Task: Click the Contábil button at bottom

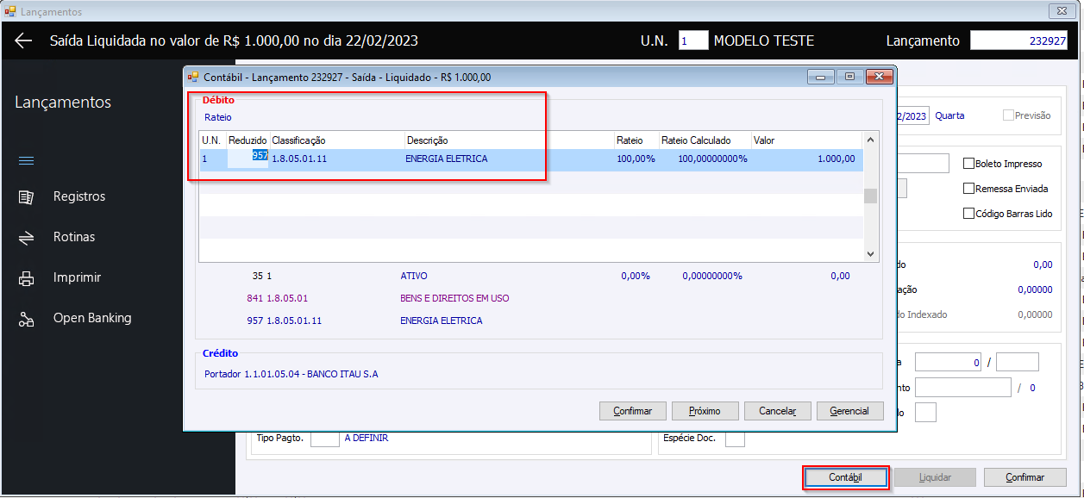Action: click(846, 477)
